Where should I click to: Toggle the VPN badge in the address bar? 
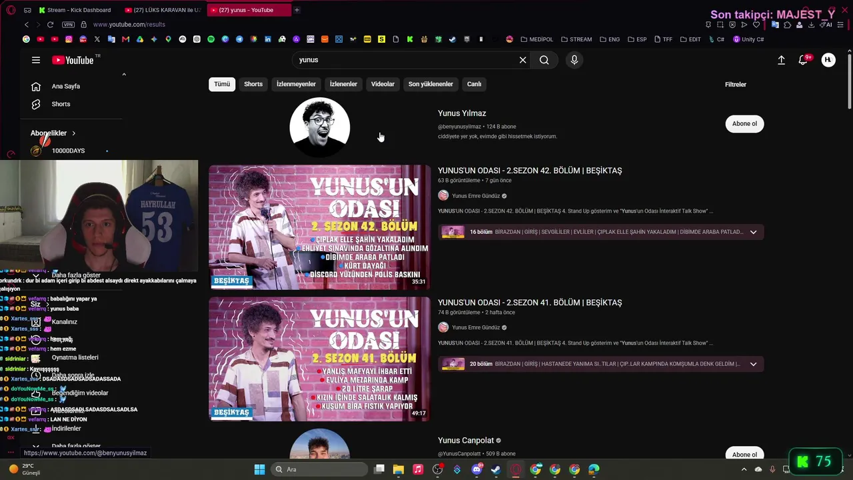(68, 25)
